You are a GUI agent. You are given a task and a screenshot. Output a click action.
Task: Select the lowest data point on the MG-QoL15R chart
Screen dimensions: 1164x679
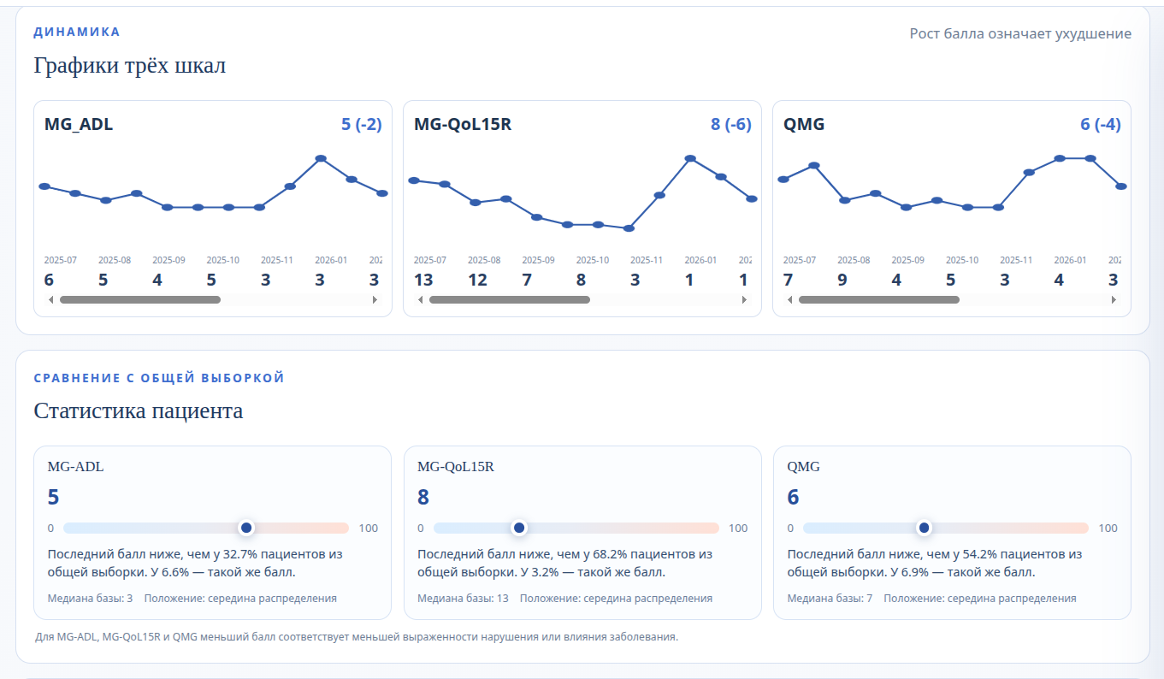tap(629, 228)
